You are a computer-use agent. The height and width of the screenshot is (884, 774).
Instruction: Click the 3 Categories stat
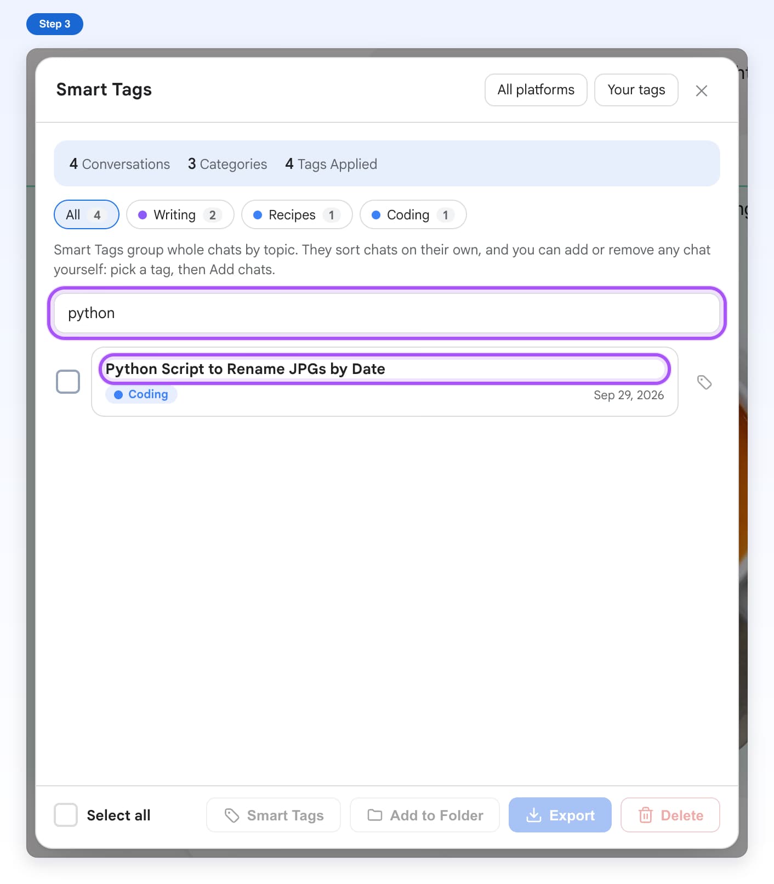[x=227, y=164]
